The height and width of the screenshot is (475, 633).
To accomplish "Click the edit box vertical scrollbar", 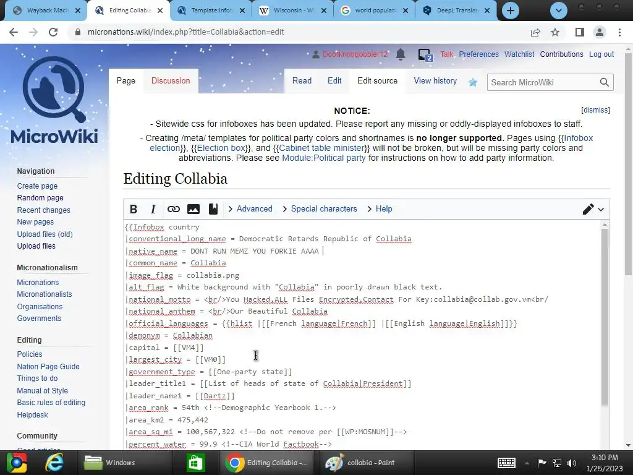I will click(x=605, y=317).
